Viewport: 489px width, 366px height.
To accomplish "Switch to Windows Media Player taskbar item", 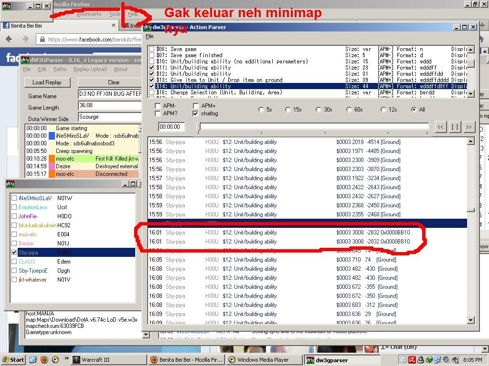I will tap(265, 360).
